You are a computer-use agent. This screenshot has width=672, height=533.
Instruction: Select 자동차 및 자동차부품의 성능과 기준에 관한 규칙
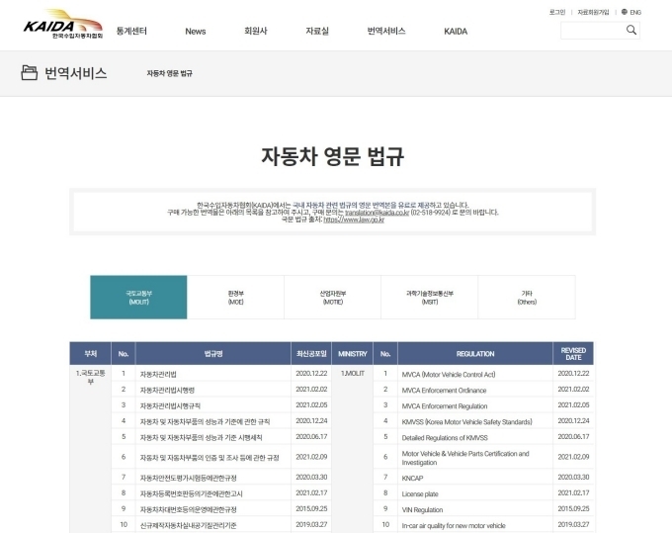click(205, 422)
